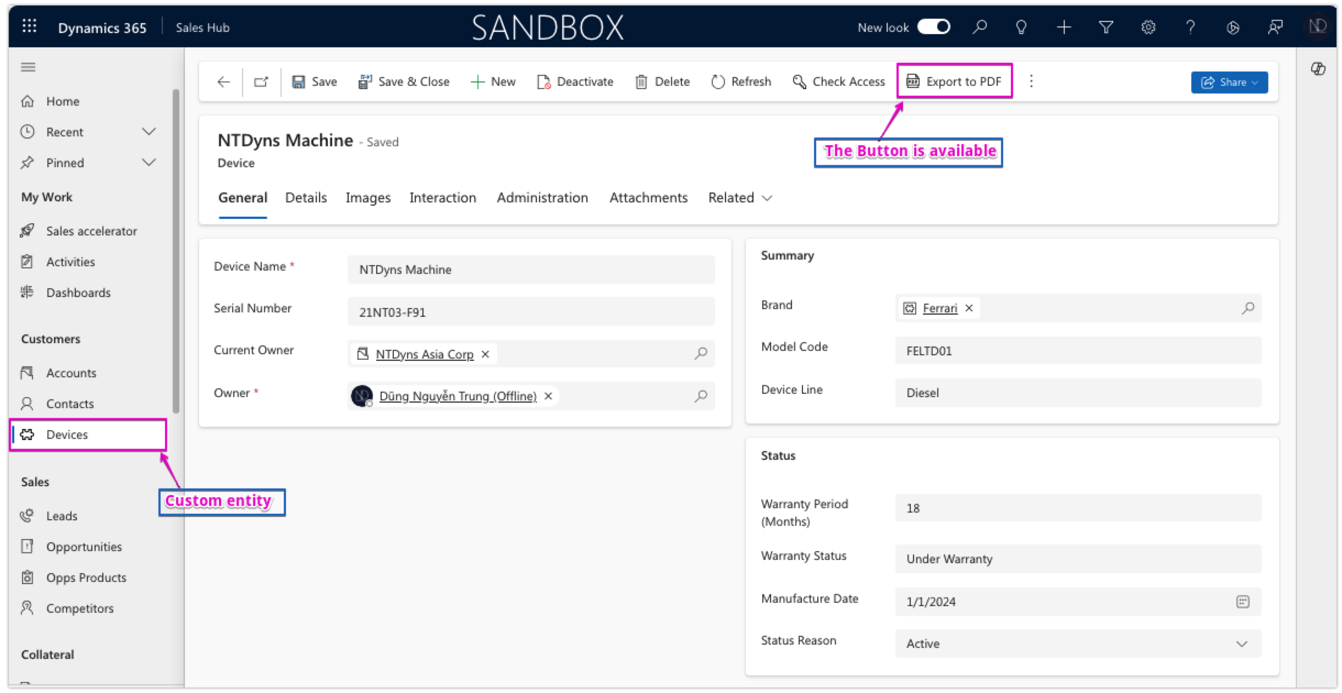Open the app launcher waffle icon
The height and width of the screenshot is (693, 1342).
pos(29,26)
